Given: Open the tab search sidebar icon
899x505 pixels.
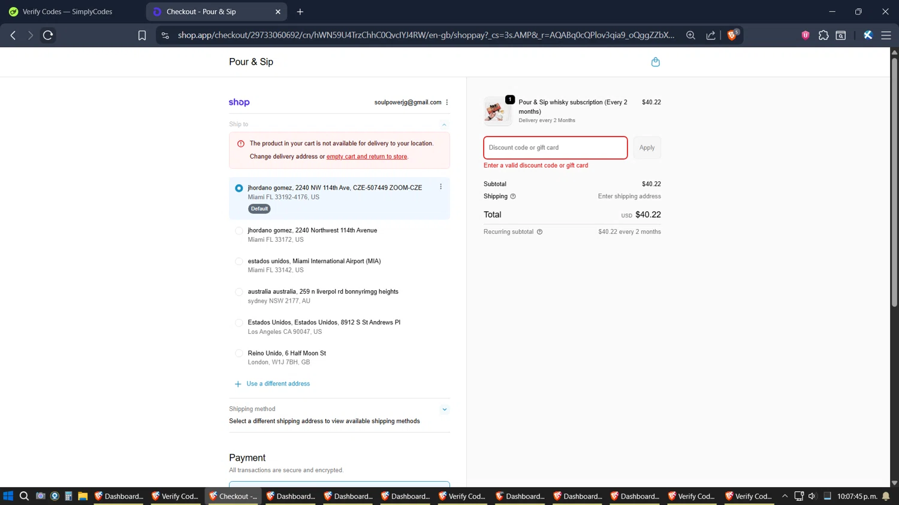Looking at the screenshot, I should (x=841, y=35).
